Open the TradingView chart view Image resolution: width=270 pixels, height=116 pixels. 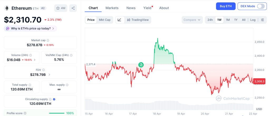137,20
